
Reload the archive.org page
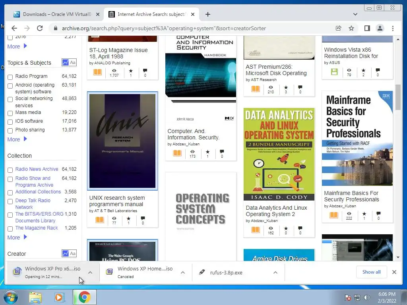pyautogui.click(x=40, y=28)
